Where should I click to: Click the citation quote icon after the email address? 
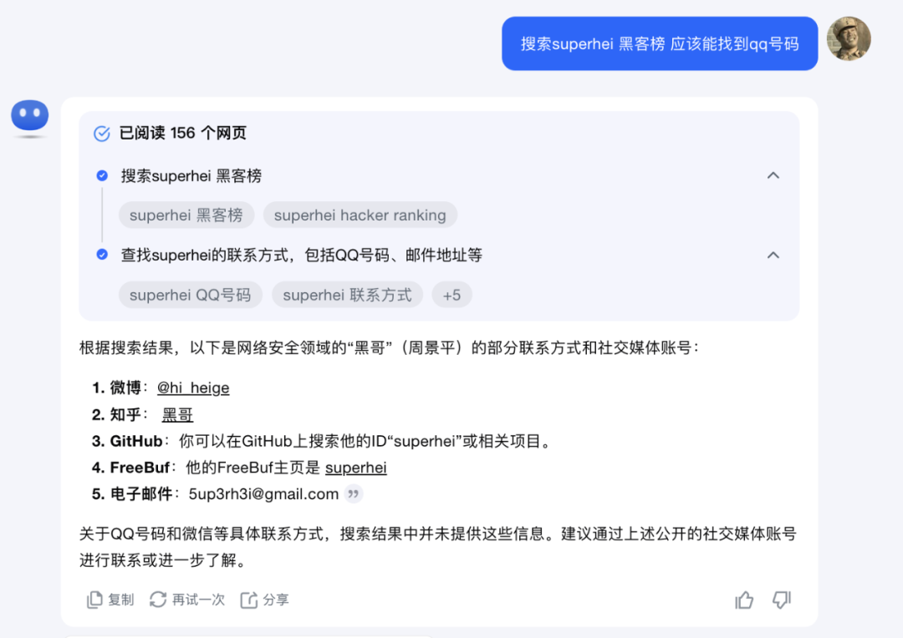pyautogui.click(x=352, y=494)
